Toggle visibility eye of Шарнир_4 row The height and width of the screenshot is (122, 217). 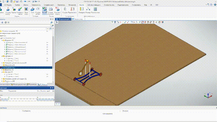[47, 49]
